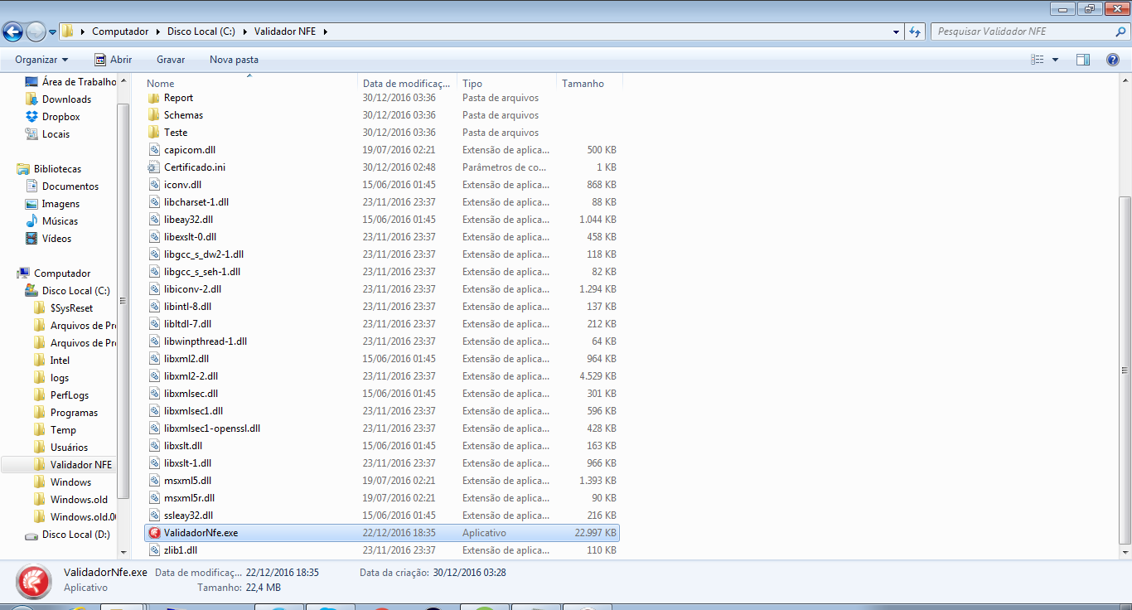Click the Teste folder icon
This screenshot has width=1132, height=610.
(x=153, y=133)
